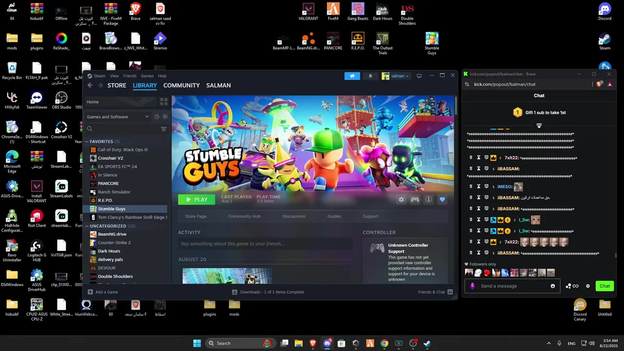Open Friends menu
This screenshot has height=351, width=624.
click(x=130, y=76)
